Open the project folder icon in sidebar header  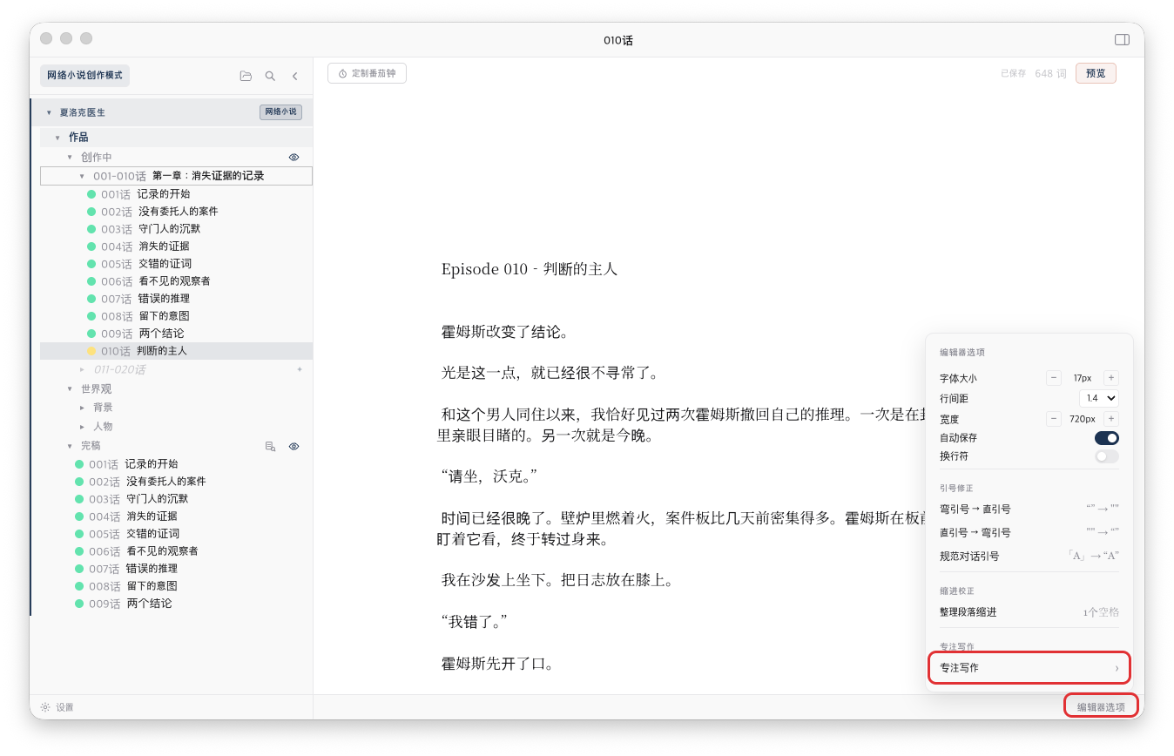(246, 76)
